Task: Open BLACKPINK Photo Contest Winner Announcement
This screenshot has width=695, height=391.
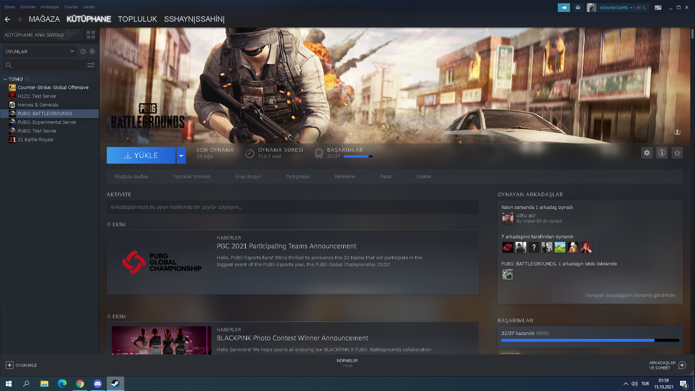Action: pyautogui.click(x=292, y=338)
